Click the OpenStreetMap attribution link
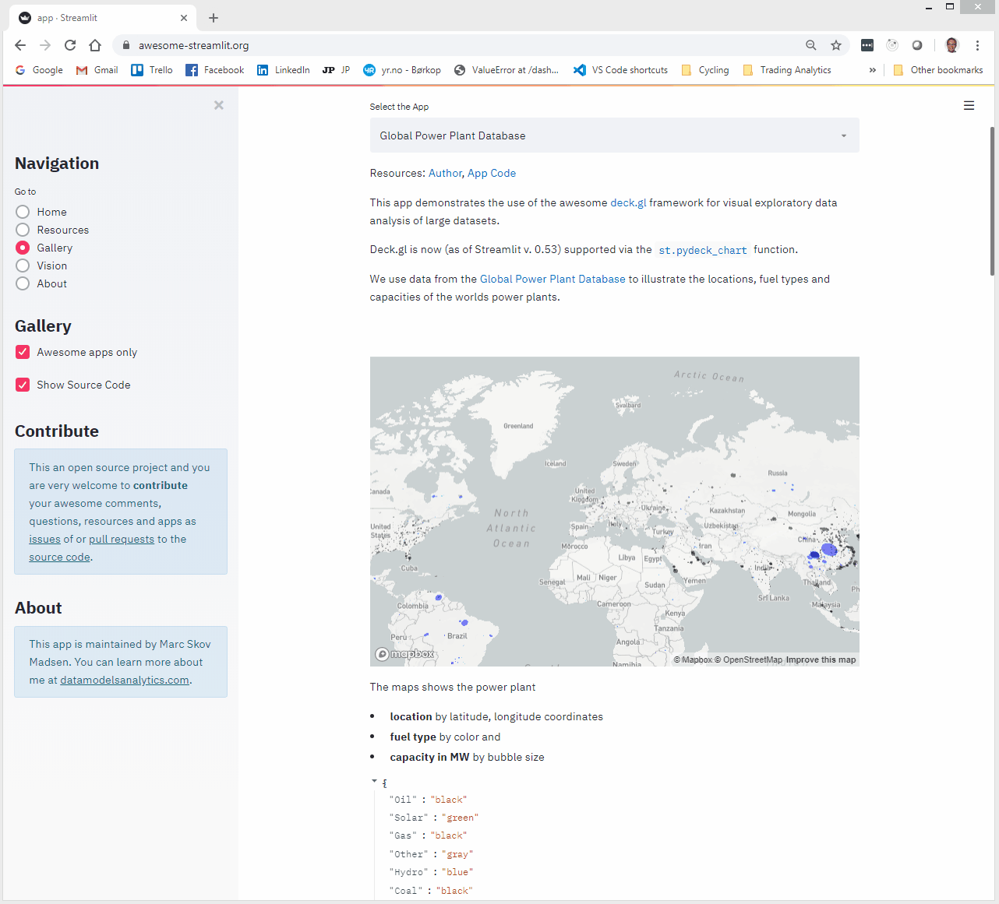The height and width of the screenshot is (904, 999). 748,660
